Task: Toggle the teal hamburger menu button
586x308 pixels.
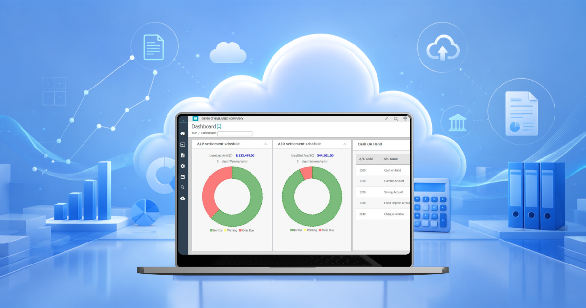Action: pos(196,118)
